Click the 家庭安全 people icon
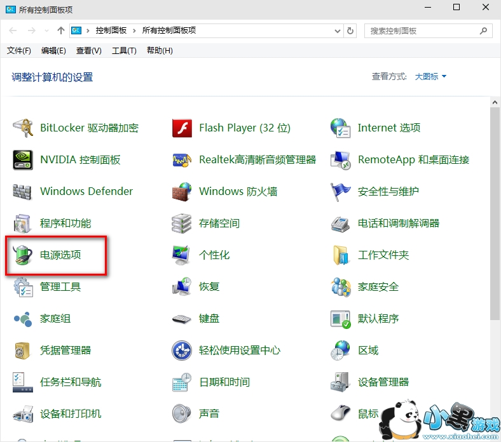 click(341, 287)
